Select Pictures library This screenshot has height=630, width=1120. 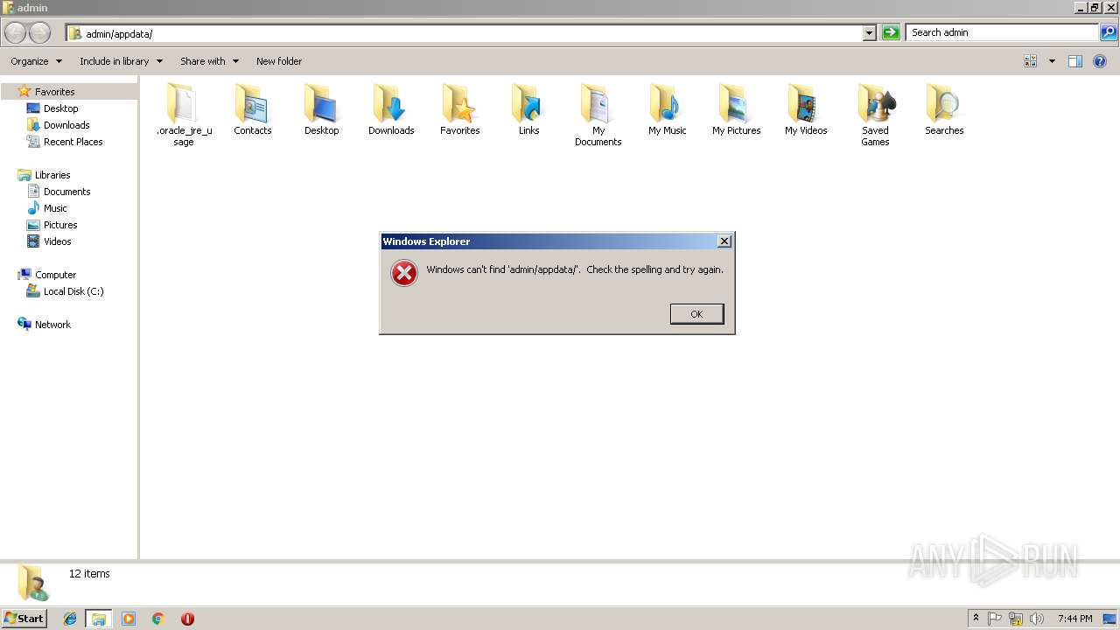pos(60,225)
